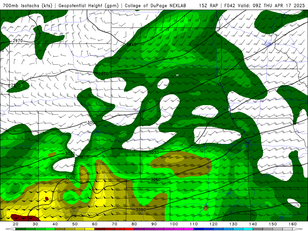308x231 pixels.
Task: Click the 110 label on the color scale
Action: pyautogui.click(x=194, y=224)
